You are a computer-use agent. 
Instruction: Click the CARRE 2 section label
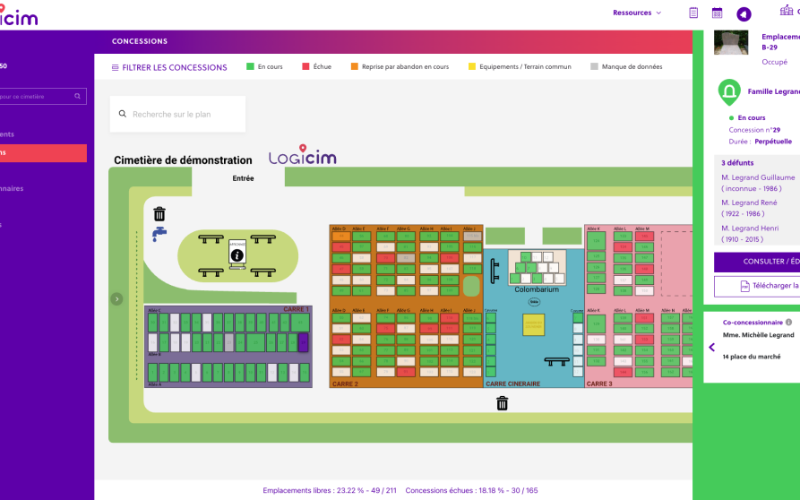coord(346,384)
